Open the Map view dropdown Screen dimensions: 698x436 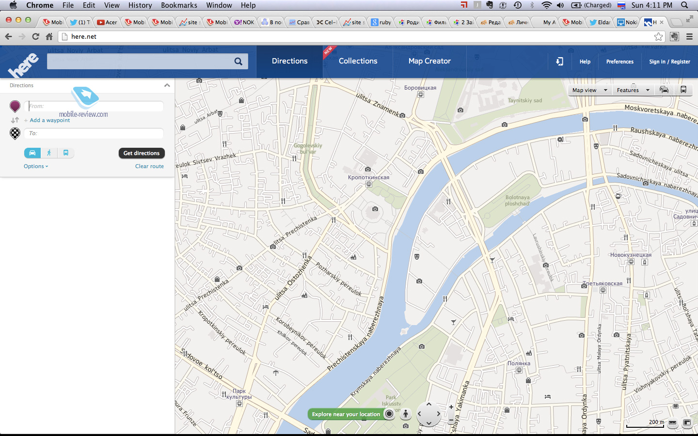(589, 90)
